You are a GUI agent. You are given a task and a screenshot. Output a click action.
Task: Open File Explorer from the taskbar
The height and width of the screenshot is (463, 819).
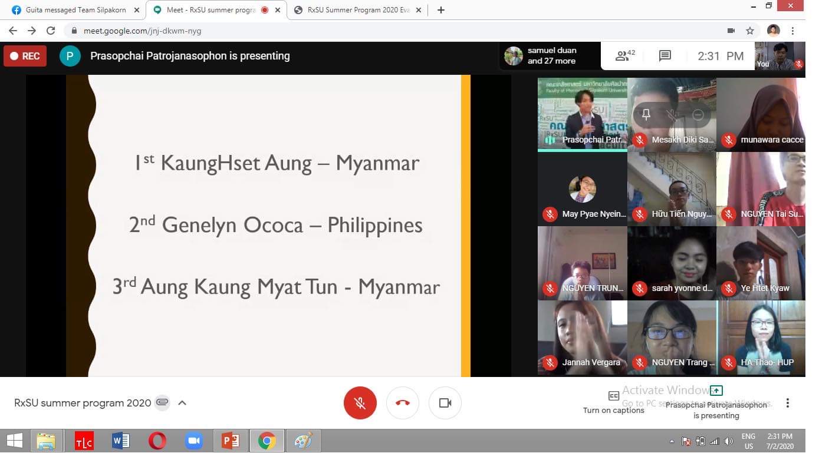coord(46,441)
